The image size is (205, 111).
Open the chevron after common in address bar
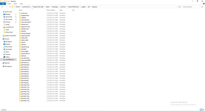click(x=67, y=7)
